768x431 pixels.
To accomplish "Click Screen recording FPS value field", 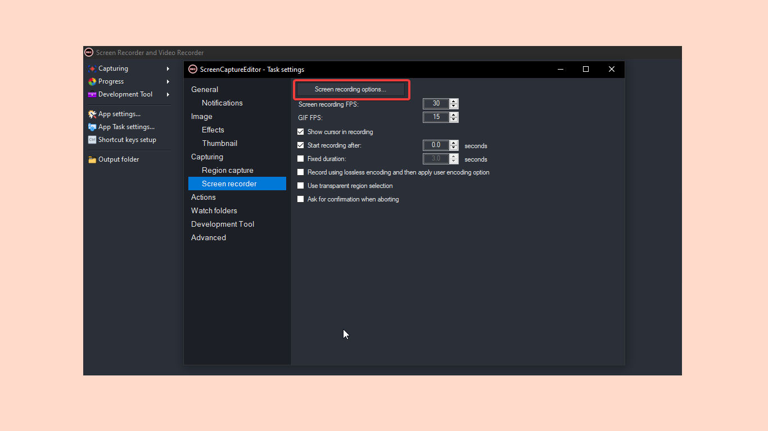I will [x=436, y=104].
